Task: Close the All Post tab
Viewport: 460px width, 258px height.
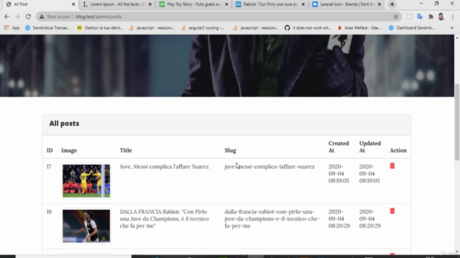Action: tap(73, 4)
